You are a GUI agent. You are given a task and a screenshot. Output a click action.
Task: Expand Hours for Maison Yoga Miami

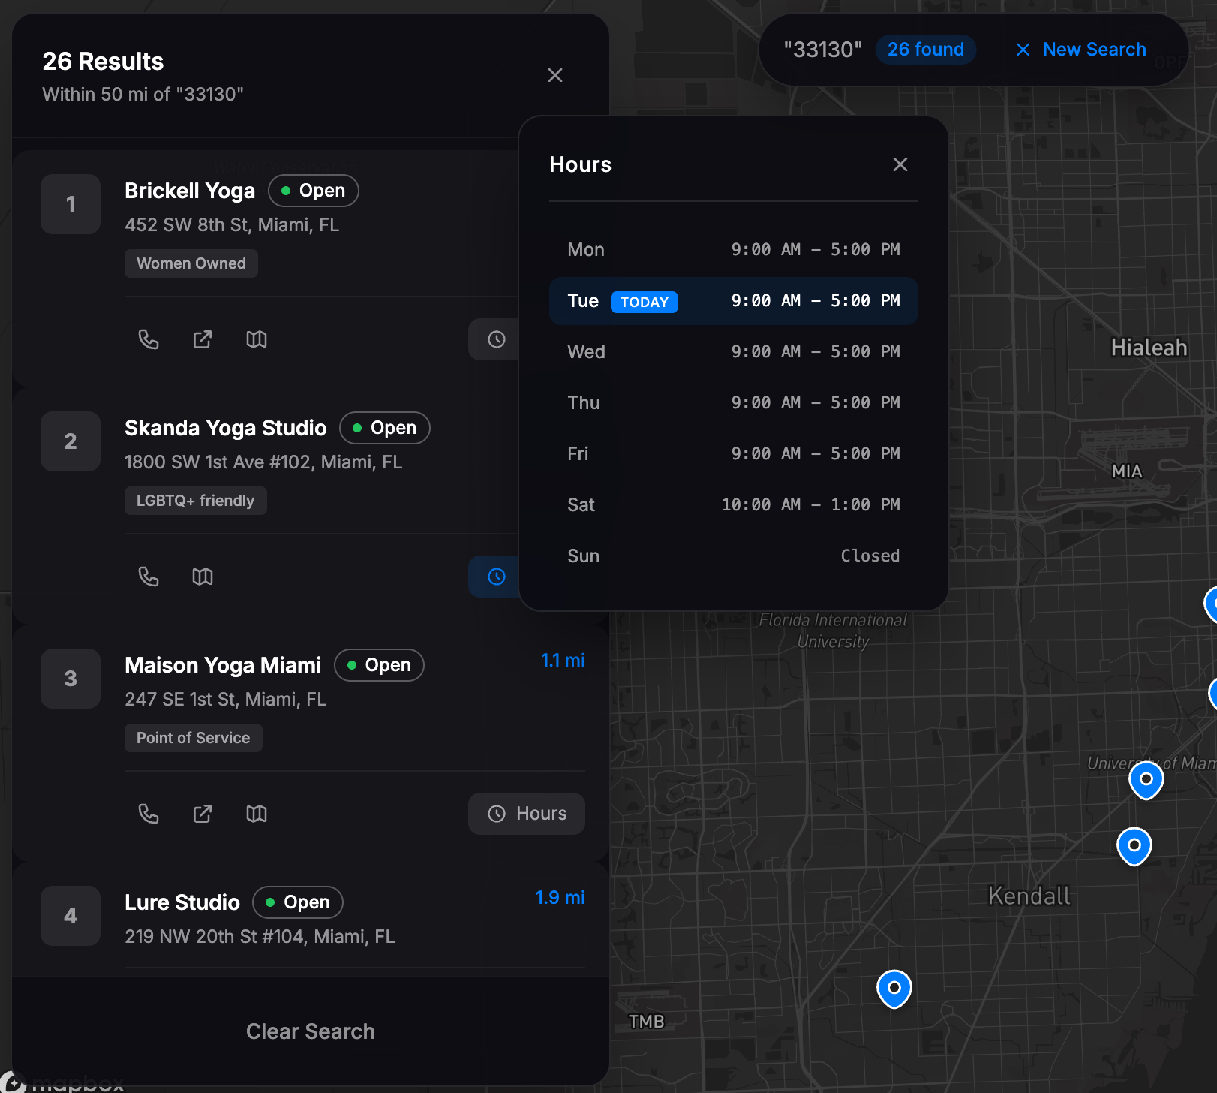click(x=527, y=814)
